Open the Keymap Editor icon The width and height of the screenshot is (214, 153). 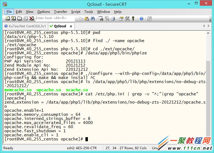click(x=127, y=19)
